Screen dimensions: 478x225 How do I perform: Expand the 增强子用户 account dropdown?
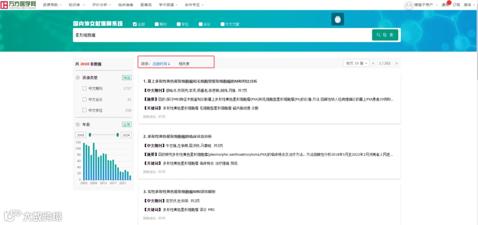click(x=426, y=5)
